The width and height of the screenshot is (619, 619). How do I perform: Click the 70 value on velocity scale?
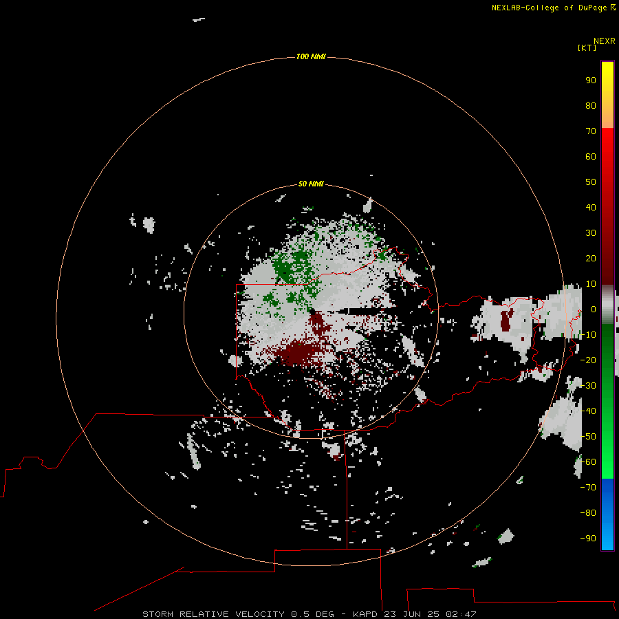point(591,131)
